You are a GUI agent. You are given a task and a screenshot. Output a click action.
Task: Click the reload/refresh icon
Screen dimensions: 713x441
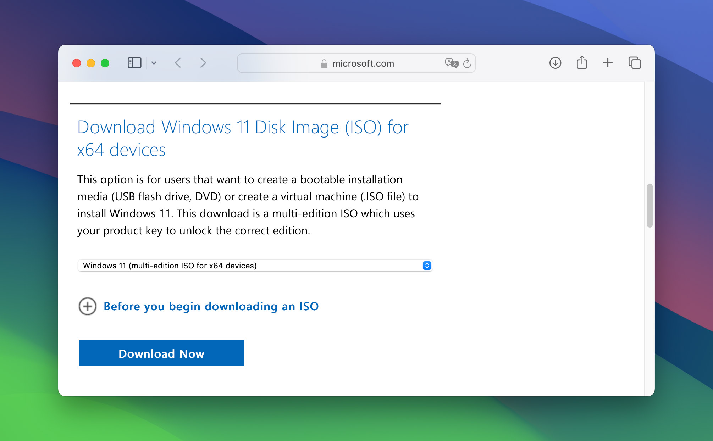point(467,63)
